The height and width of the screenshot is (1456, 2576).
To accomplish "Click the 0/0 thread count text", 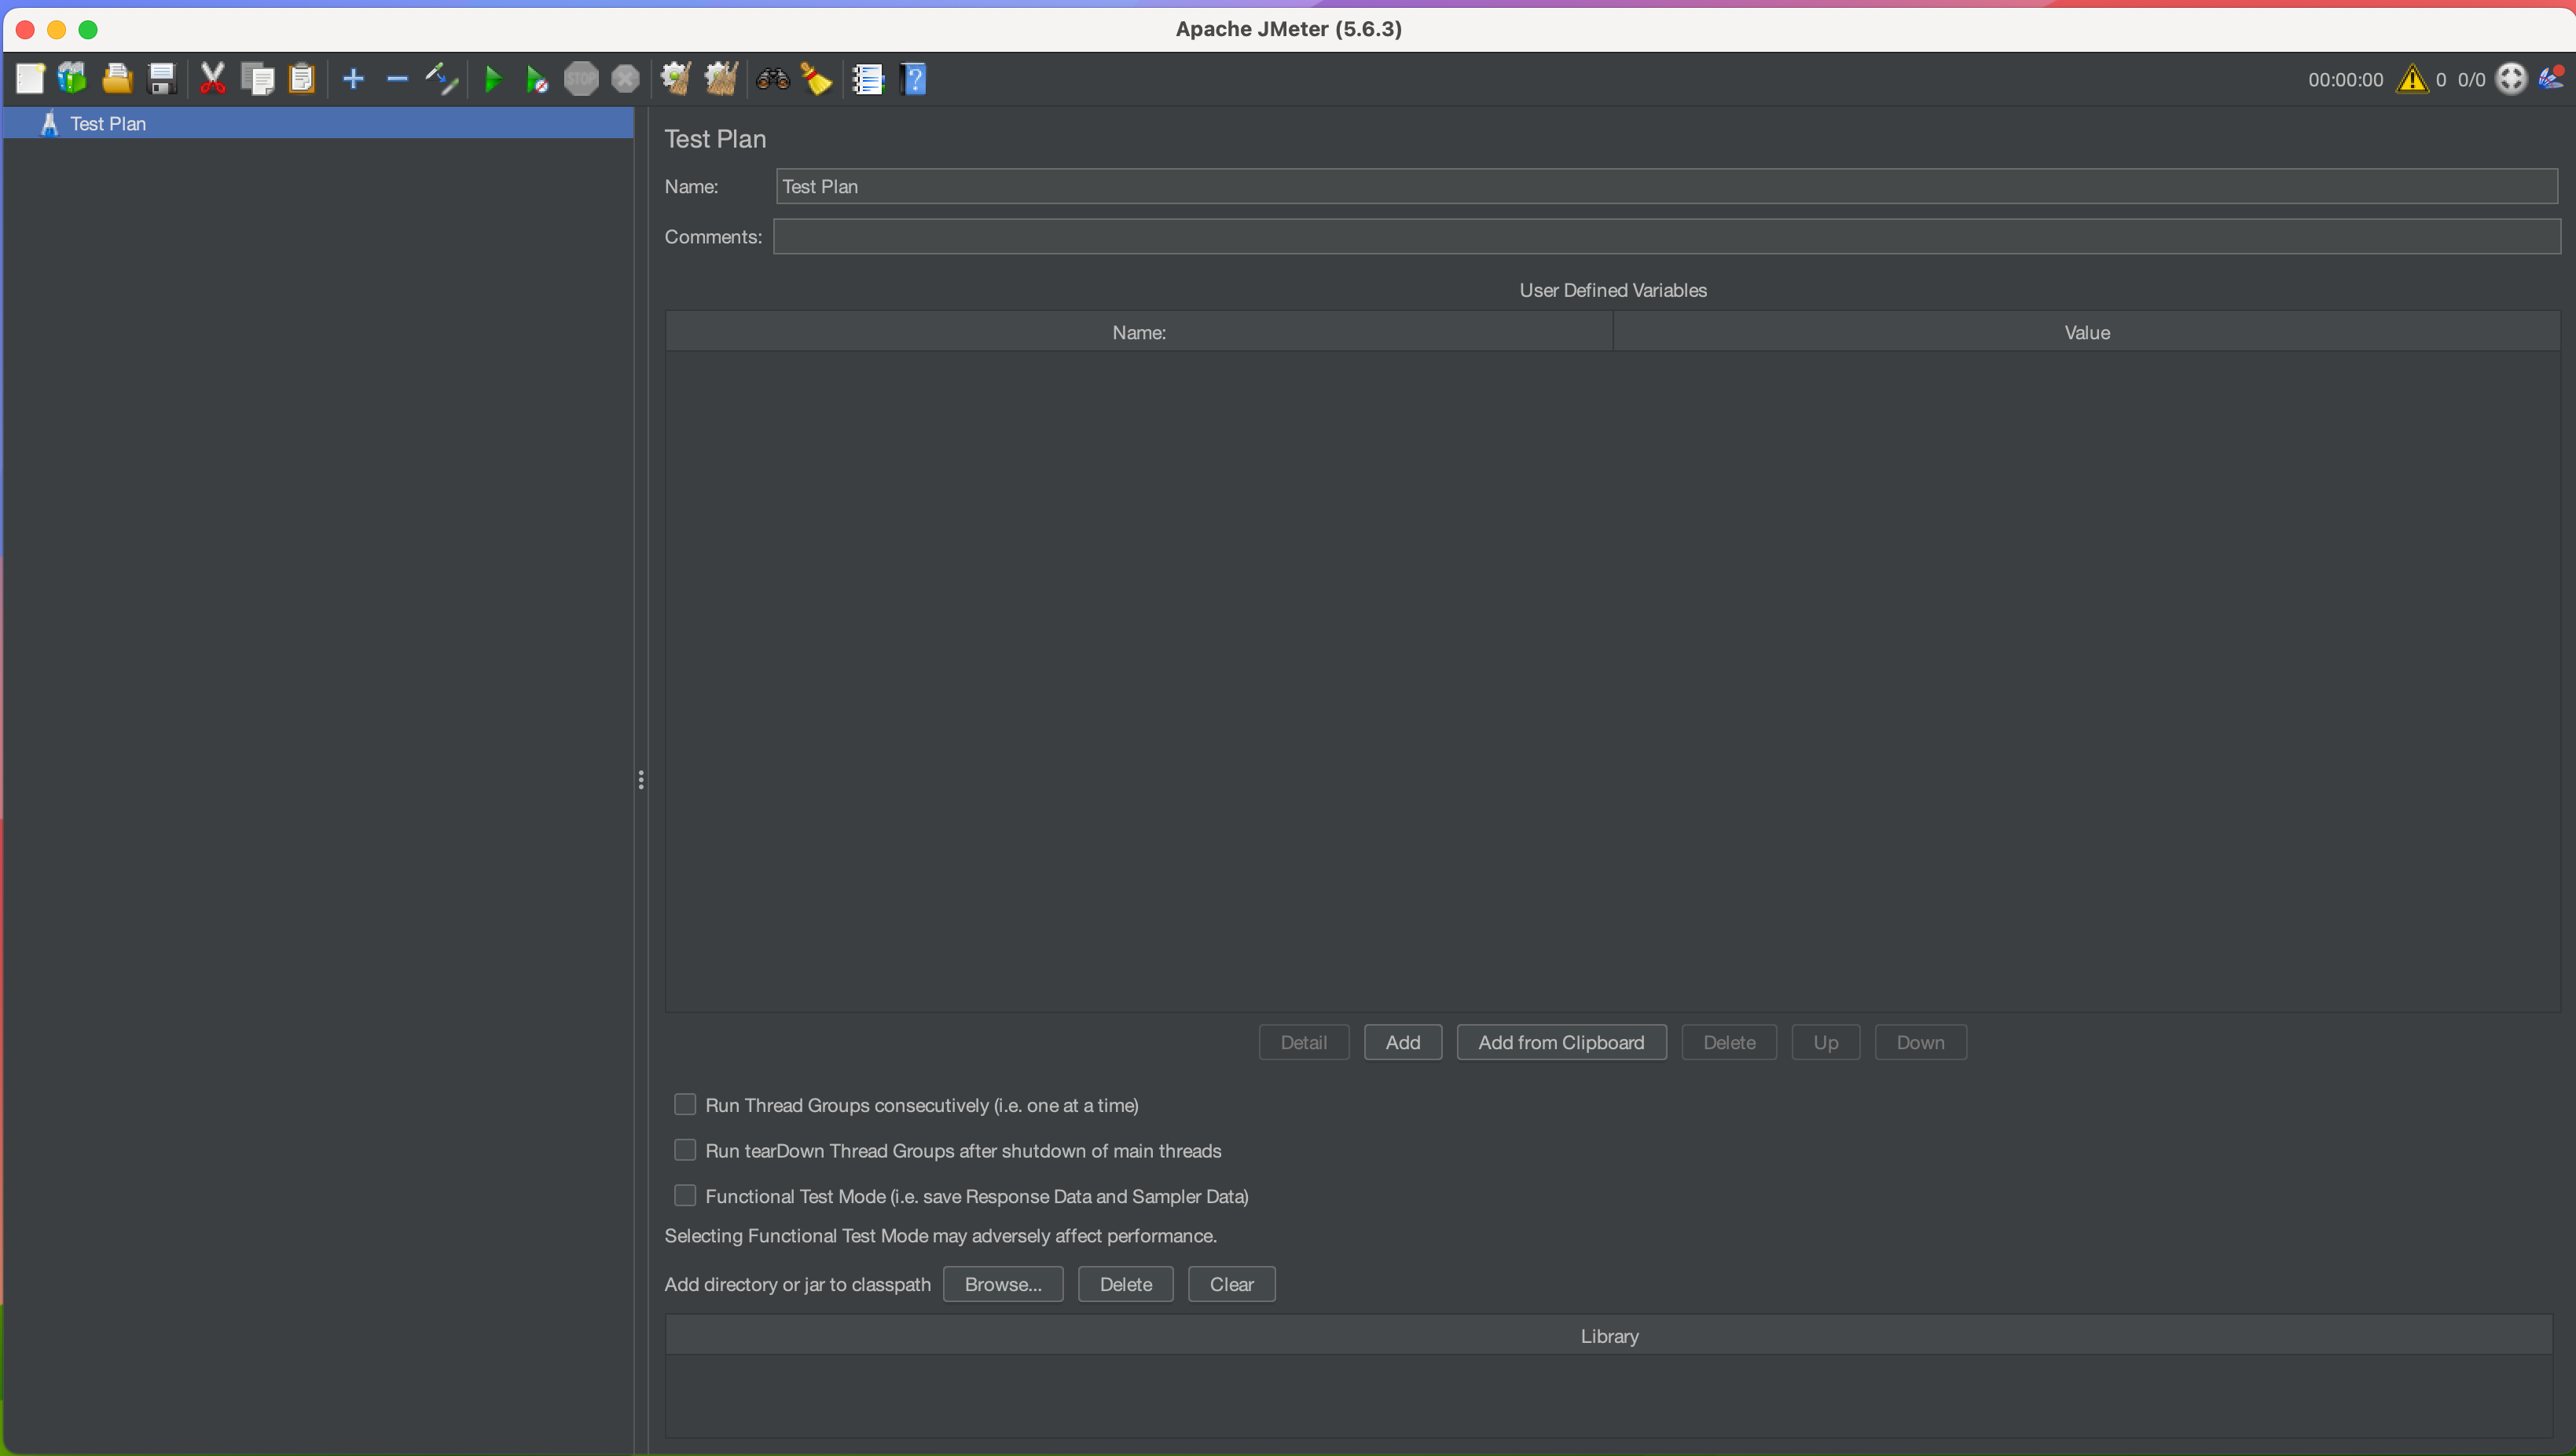I will click(2472, 80).
